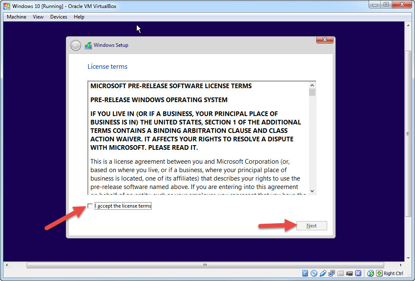Image resolution: width=415 pixels, height=281 pixels.
Task: Click the "Windows Setup" dialog title text
Action: pos(111,45)
